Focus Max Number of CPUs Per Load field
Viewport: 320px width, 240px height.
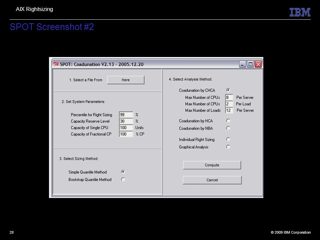point(229,104)
